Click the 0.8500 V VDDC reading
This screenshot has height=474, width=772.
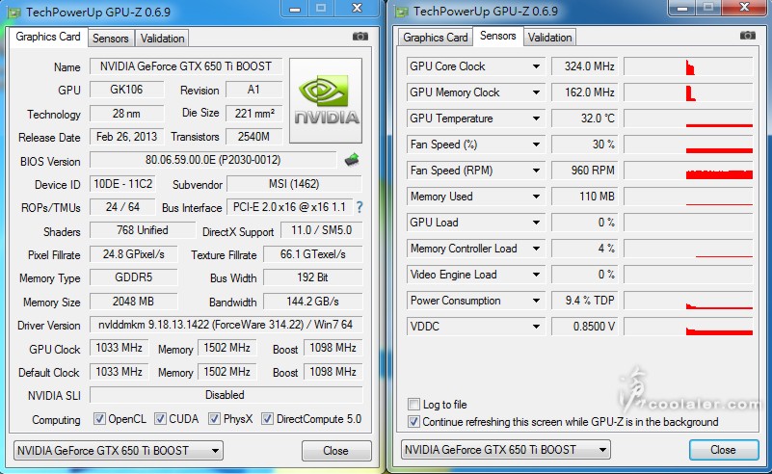click(x=584, y=327)
